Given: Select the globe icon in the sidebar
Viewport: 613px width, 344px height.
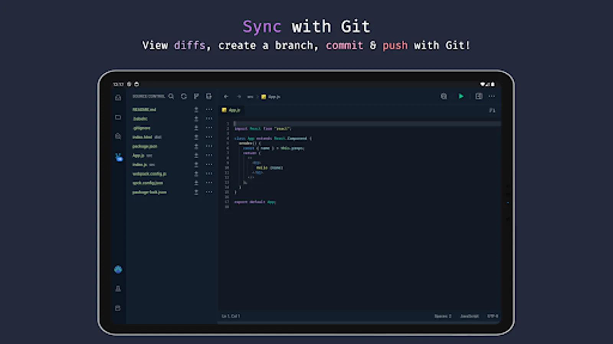Looking at the screenshot, I should (x=118, y=269).
